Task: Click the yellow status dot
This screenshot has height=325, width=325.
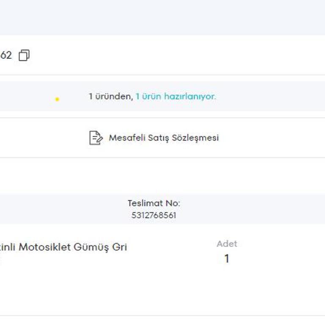Action: (x=57, y=99)
